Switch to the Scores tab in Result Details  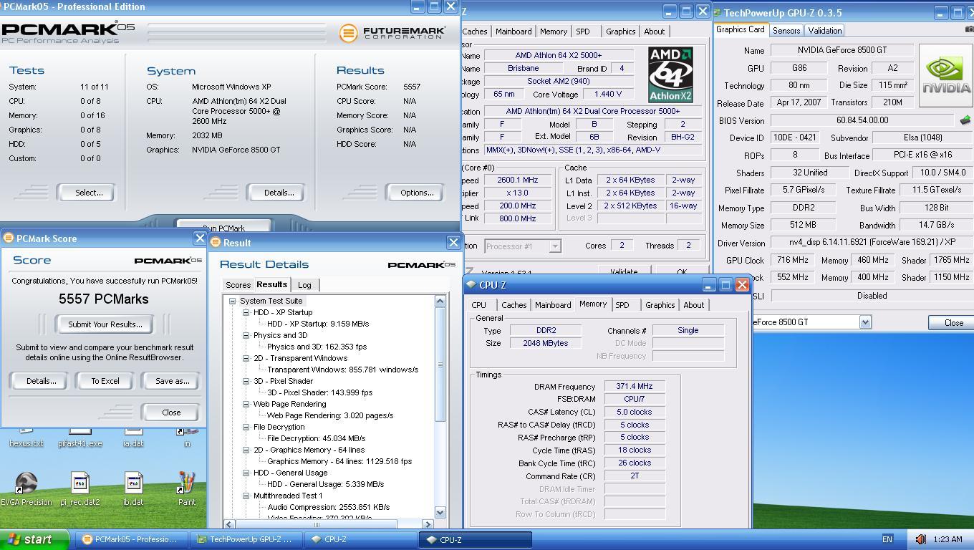tap(238, 285)
